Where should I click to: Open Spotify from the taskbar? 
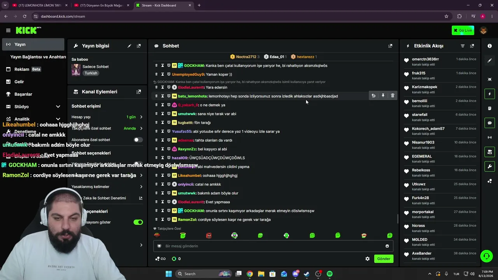[x=330, y=274]
